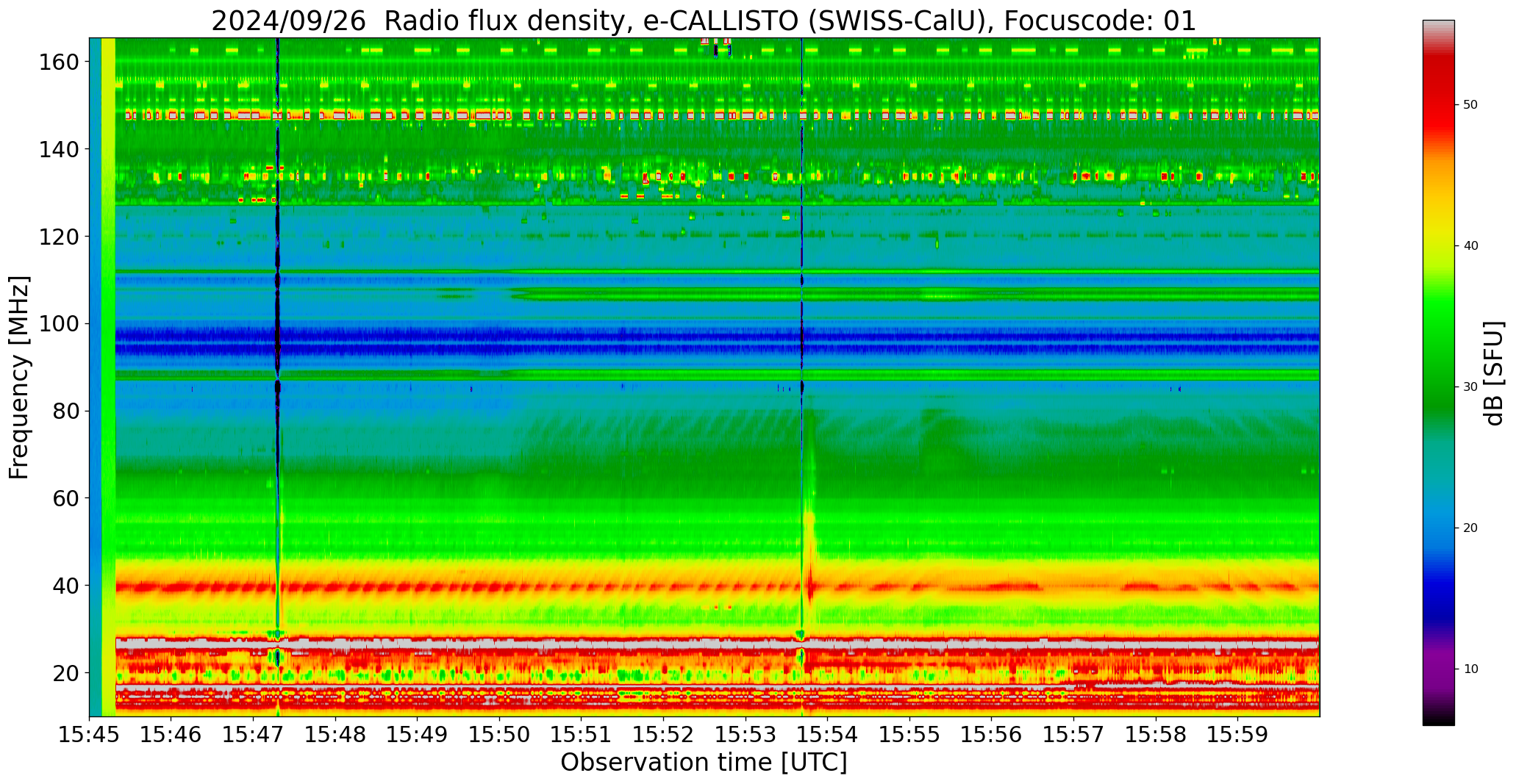Click the 60 frequency tick label
The width and height of the screenshot is (1516, 784).
tap(65, 498)
